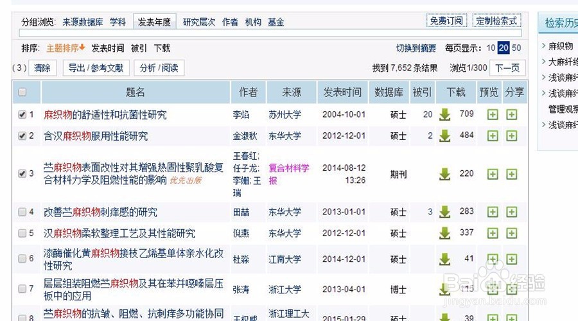
Task: Open the title 汉麻织物柔软整理工艺及其性能研究
Action: click(119, 233)
